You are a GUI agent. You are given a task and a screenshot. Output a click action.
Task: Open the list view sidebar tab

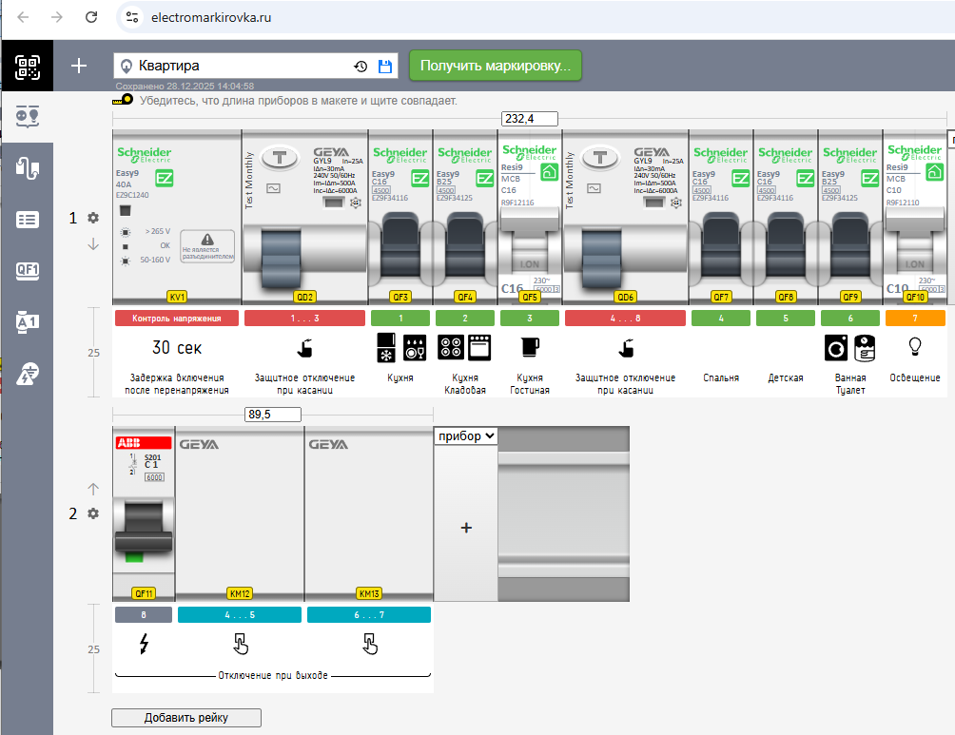click(x=27, y=220)
